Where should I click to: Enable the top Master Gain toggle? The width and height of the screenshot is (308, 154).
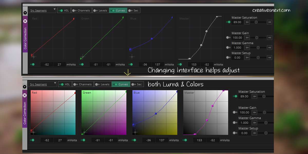pyautogui.click(x=228, y=38)
